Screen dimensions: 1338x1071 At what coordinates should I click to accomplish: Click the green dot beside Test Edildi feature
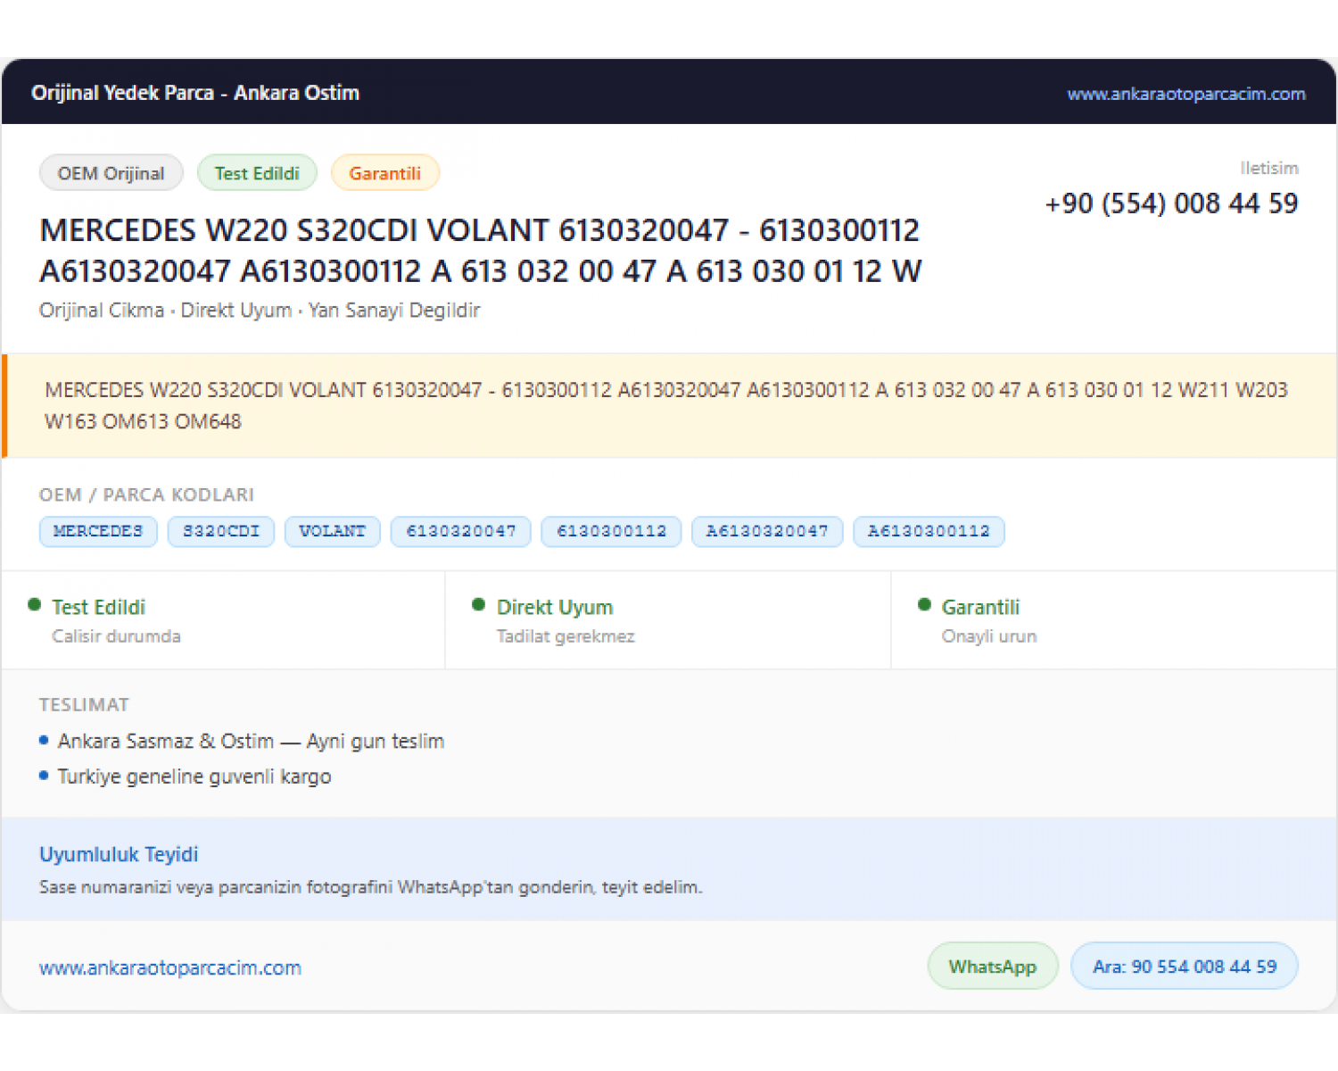coord(35,604)
